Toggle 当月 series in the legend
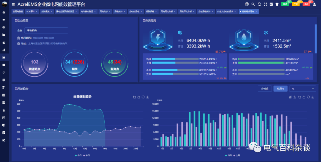This screenshot has height=162, width=321. 229,155
